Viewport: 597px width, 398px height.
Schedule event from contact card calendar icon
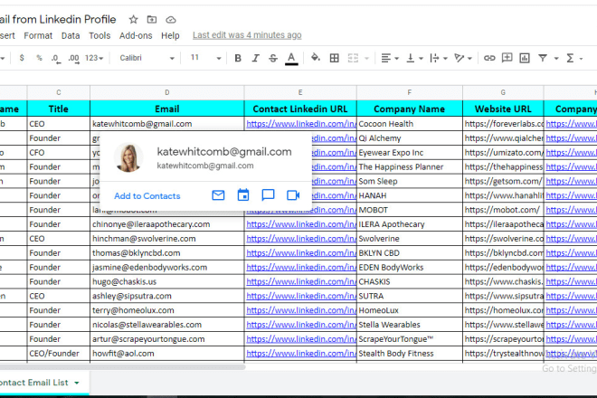[x=243, y=195]
